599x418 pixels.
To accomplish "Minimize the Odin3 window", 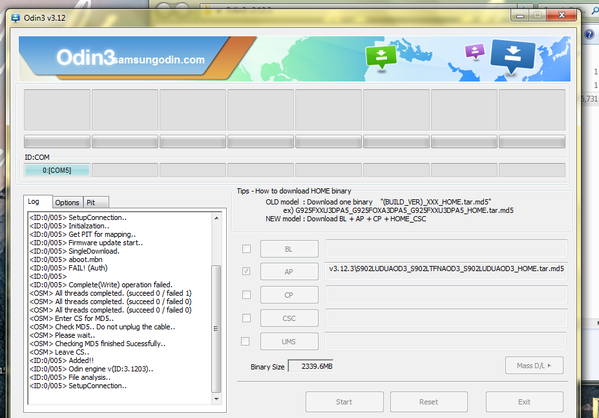I will click(x=520, y=16).
